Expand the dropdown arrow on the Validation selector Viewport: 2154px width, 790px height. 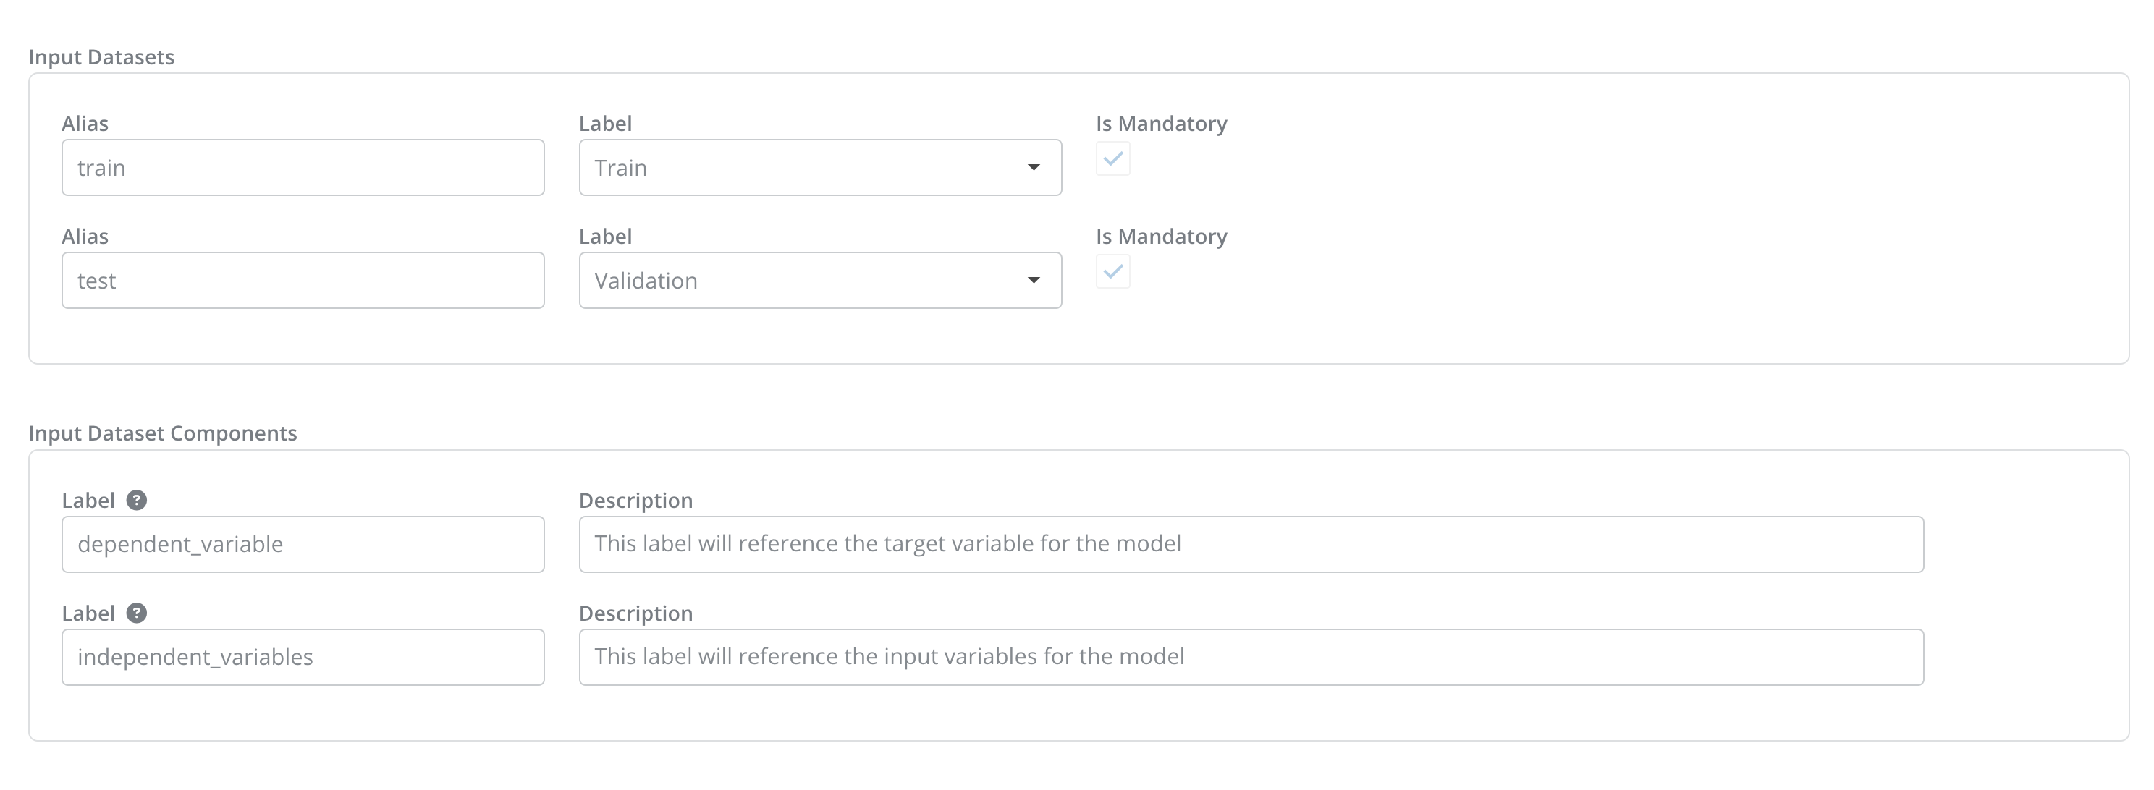tap(1034, 280)
